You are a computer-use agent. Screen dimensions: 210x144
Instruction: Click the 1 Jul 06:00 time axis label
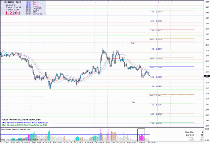152,143
